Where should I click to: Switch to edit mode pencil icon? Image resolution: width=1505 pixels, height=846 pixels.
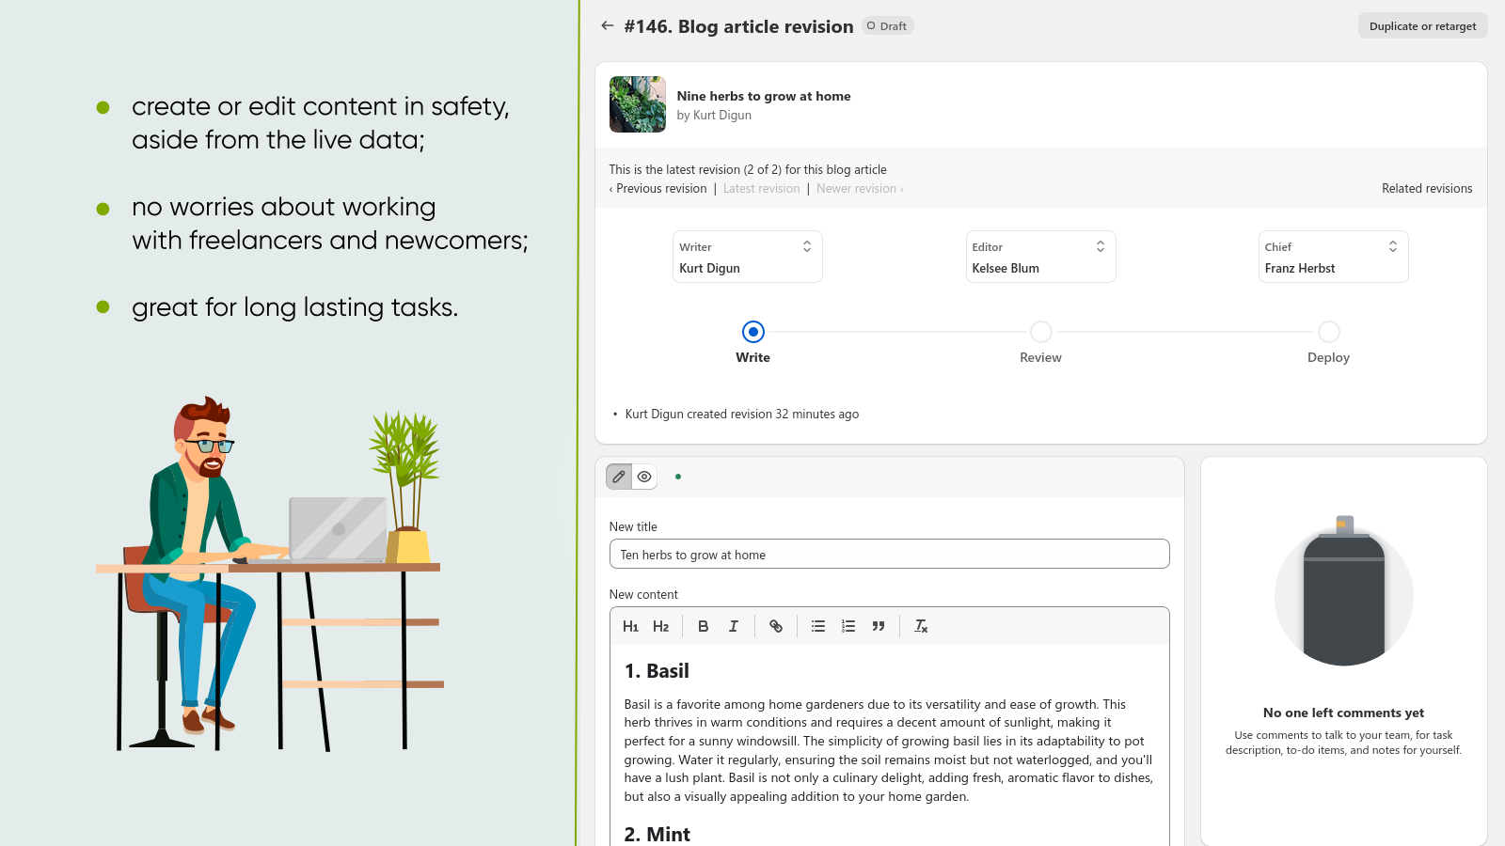[x=619, y=477]
